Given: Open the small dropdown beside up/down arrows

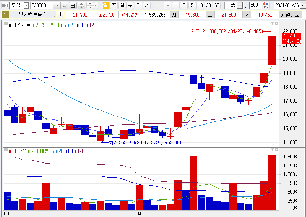Looking at the screenshot, I should point(96,5).
